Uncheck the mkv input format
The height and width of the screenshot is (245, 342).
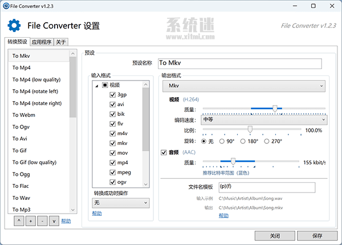pos(113,143)
